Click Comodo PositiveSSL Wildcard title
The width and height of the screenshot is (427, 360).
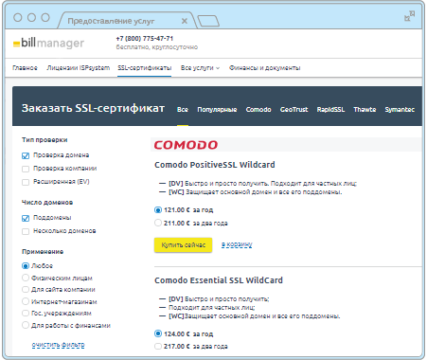coord(215,165)
